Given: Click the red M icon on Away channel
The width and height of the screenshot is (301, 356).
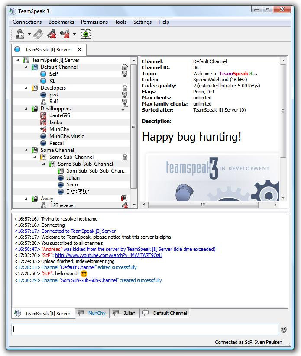Looking at the screenshot, I should [x=125, y=199].
